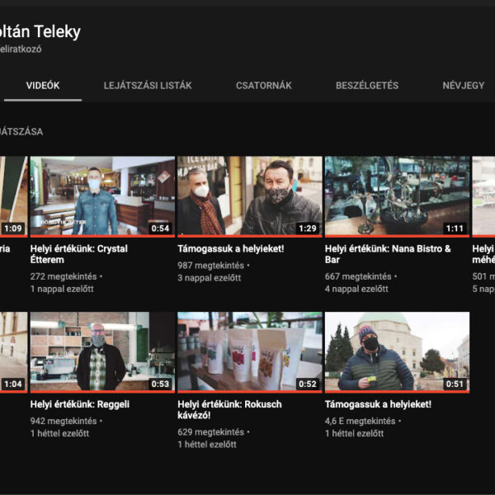495x495 pixels.
Task: Click the '629 megtekintés' view count
Action: pyautogui.click(x=211, y=432)
